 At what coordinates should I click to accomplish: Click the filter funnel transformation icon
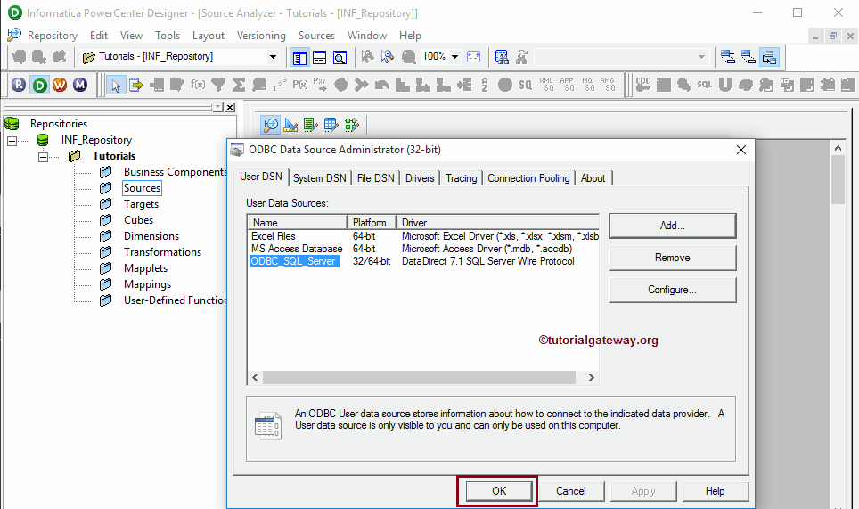pos(218,85)
